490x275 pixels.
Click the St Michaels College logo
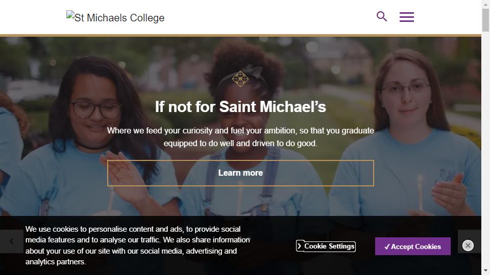[115, 17]
